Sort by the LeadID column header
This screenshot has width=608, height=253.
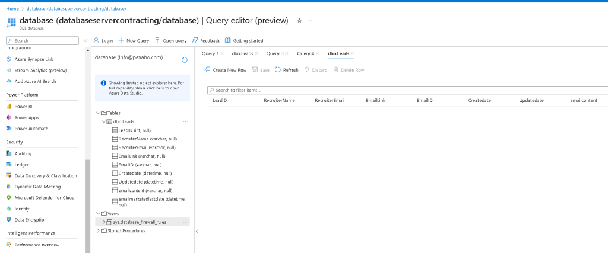220,100
